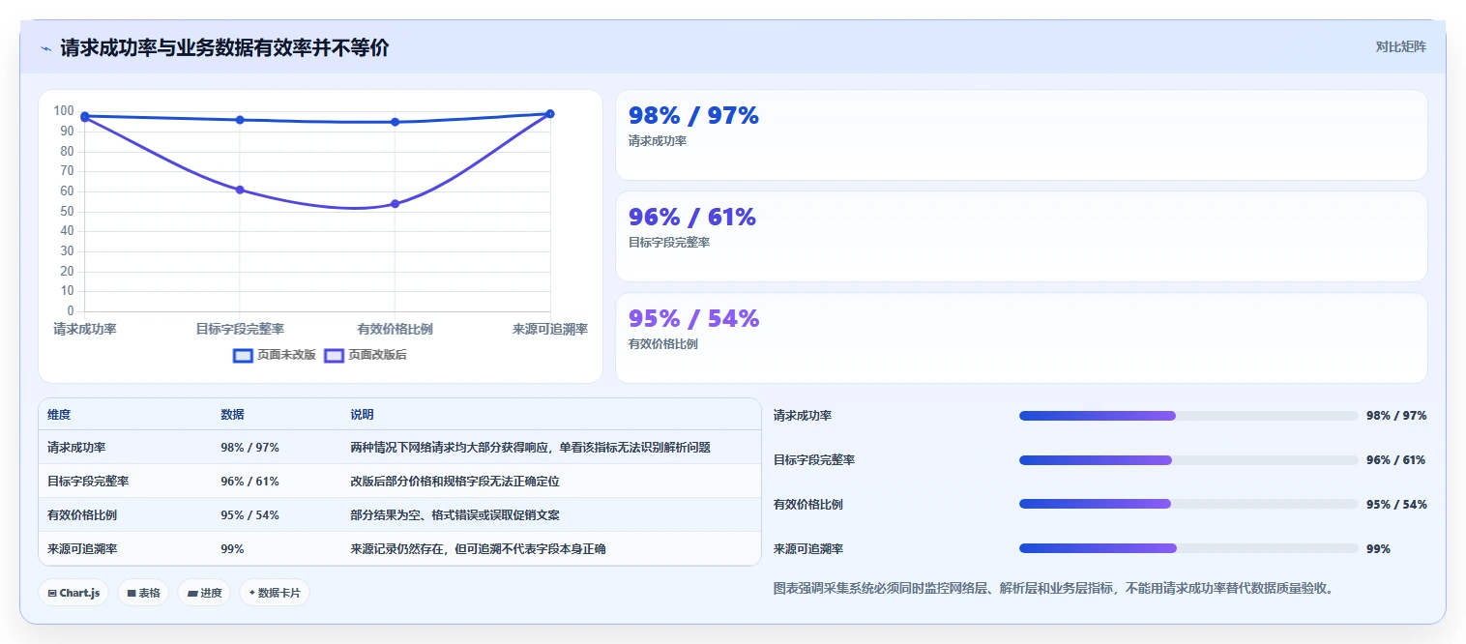The image size is (1466, 644).
Task: Click the chart data point at value 61
Action: (x=240, y=190)
